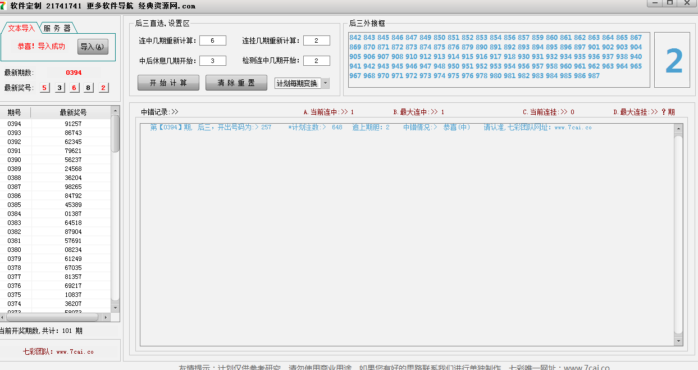
Task: Click the 当前开奖期数 共计 101 期 text
Action: coord(42,331)
